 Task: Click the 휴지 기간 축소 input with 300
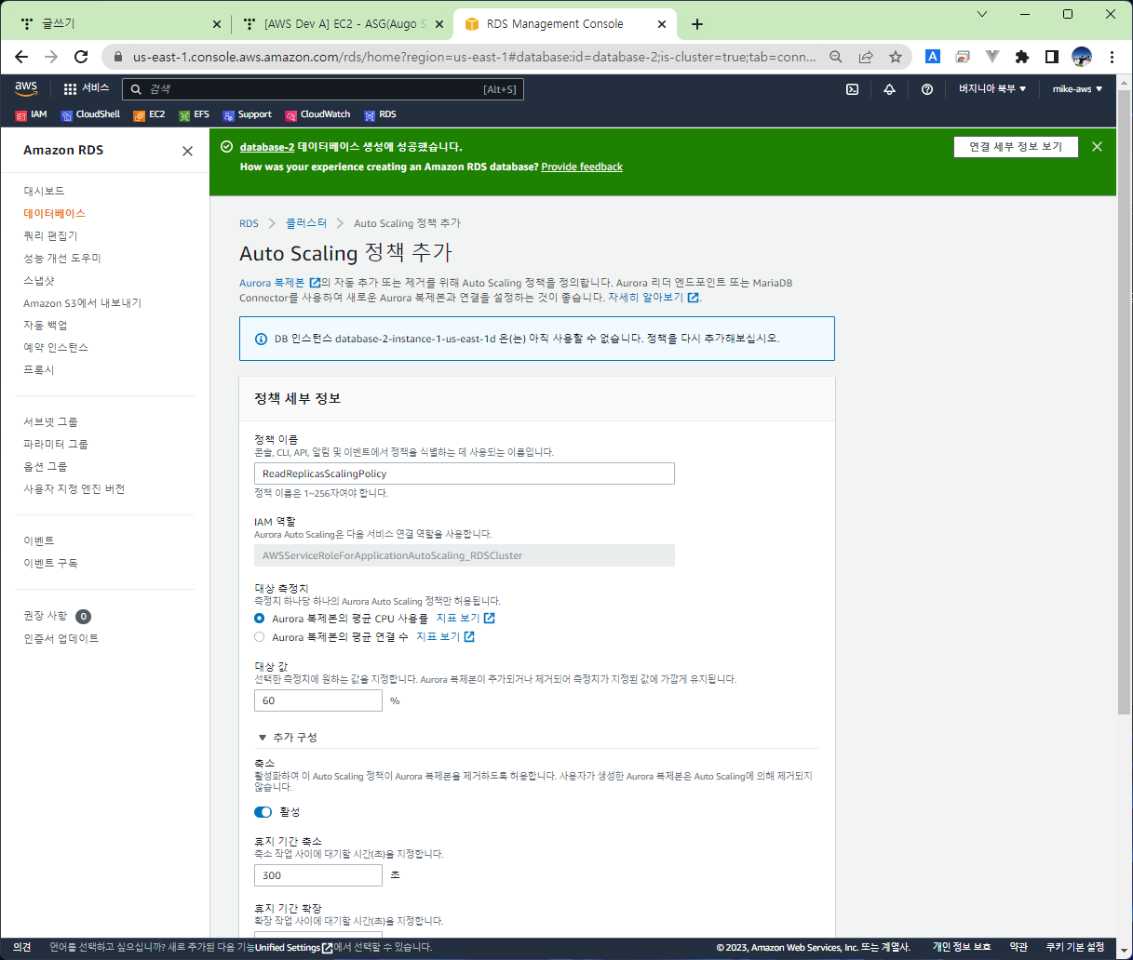point(318,875)
